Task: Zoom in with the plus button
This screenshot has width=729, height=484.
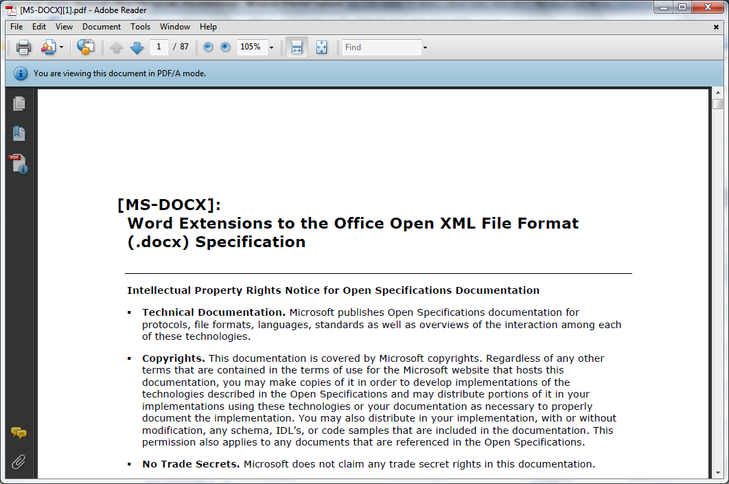Action: click(x=225, y=47)
